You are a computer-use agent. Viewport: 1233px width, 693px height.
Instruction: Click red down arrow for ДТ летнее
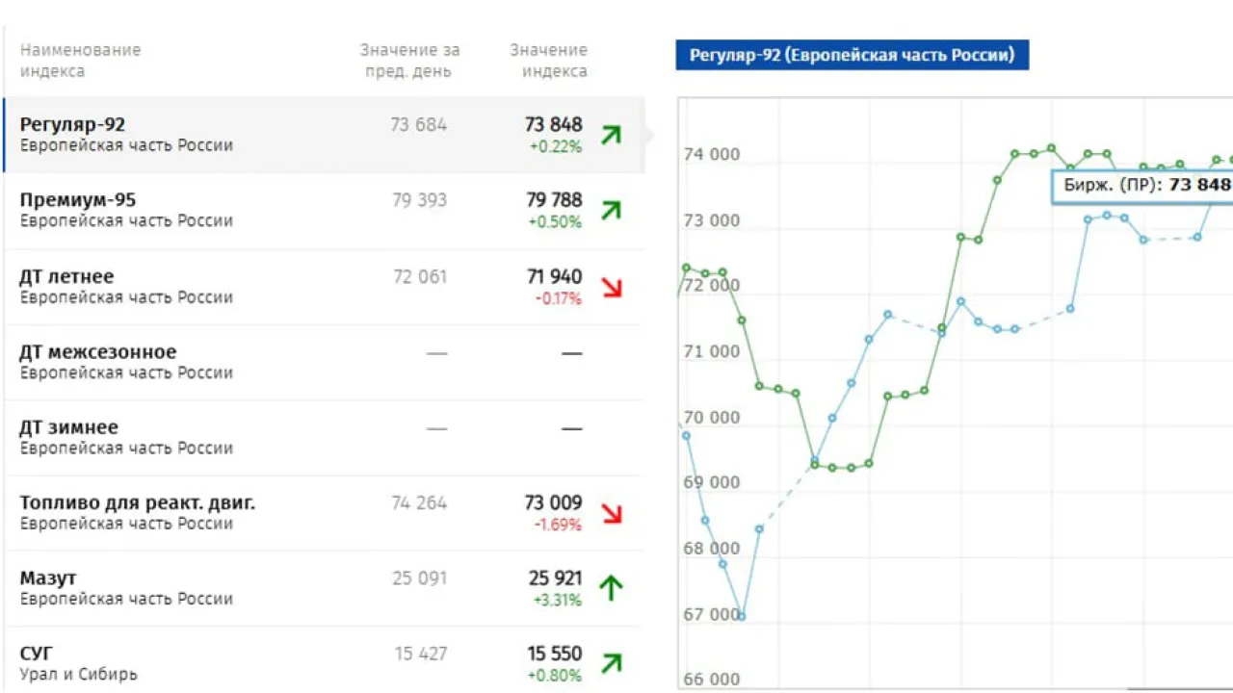click(x=611, y=287)
